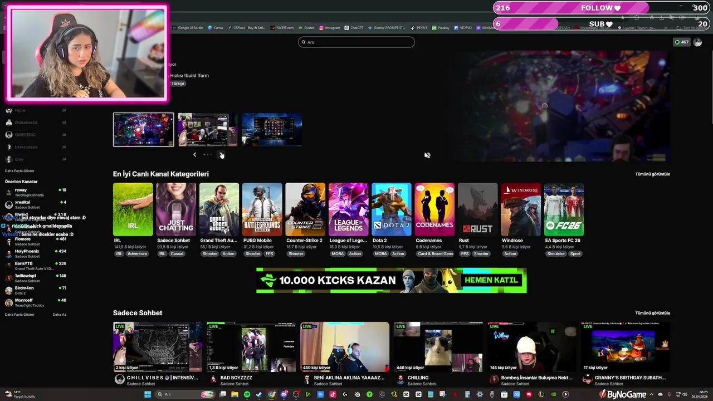The image size is (713, 401).
Task: View all top live categories link
Action: click(x=652, y=174)
